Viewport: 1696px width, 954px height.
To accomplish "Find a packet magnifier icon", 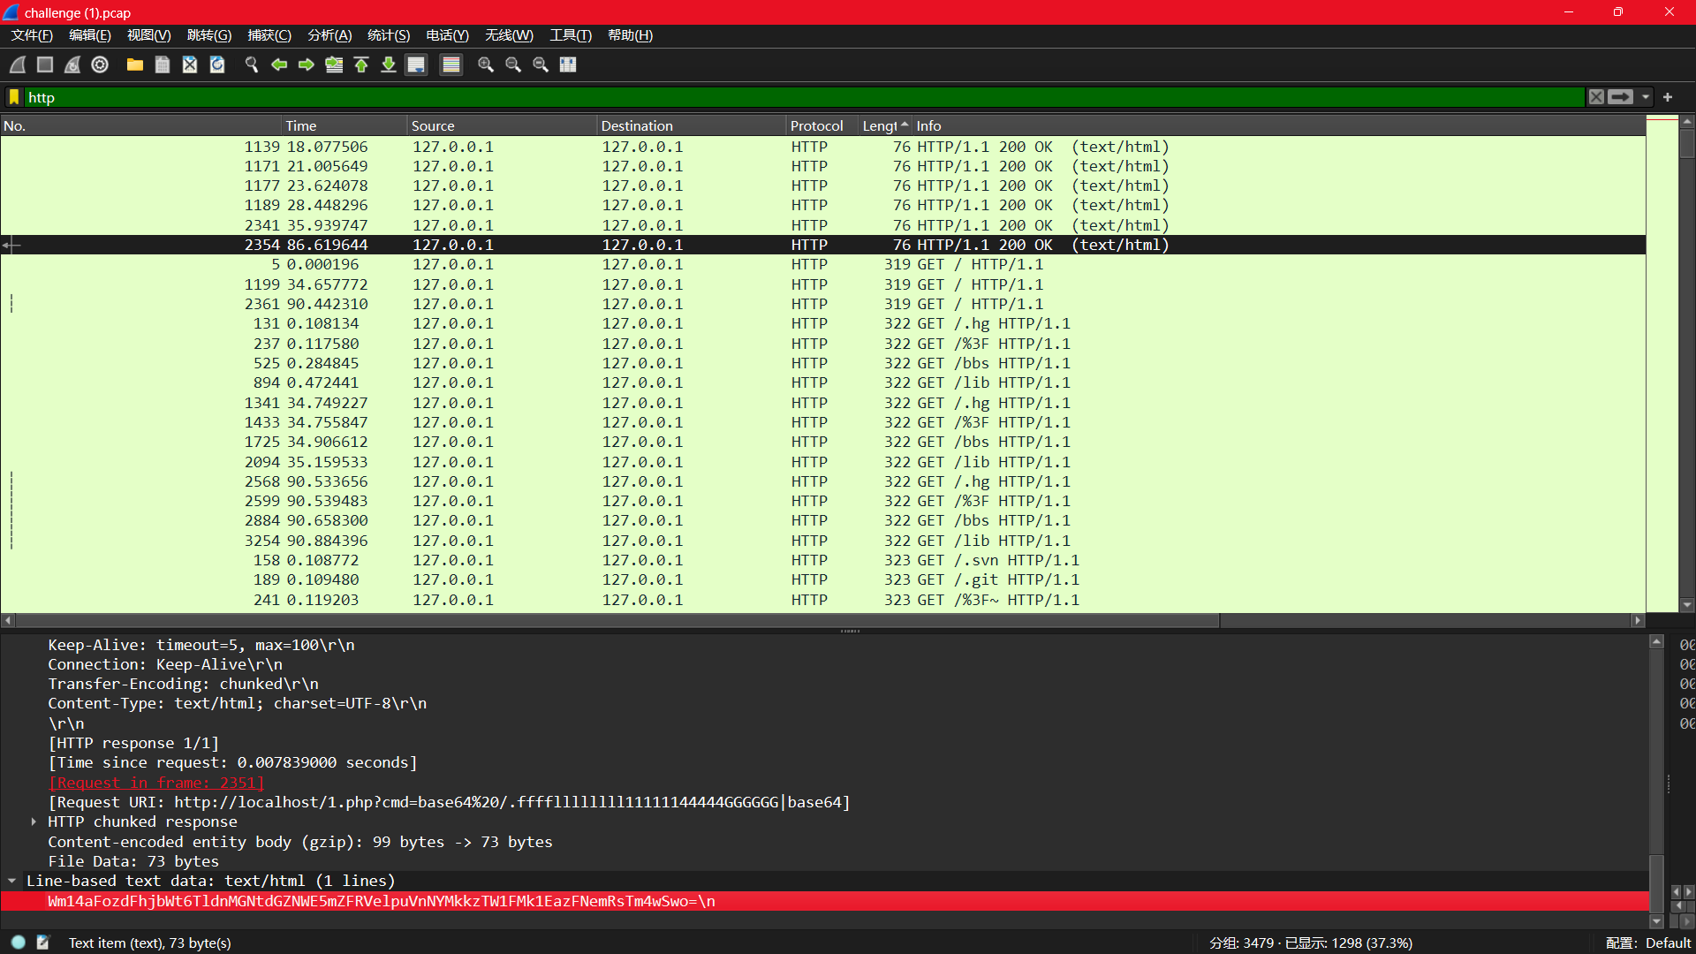I will [x=252, y=64].
